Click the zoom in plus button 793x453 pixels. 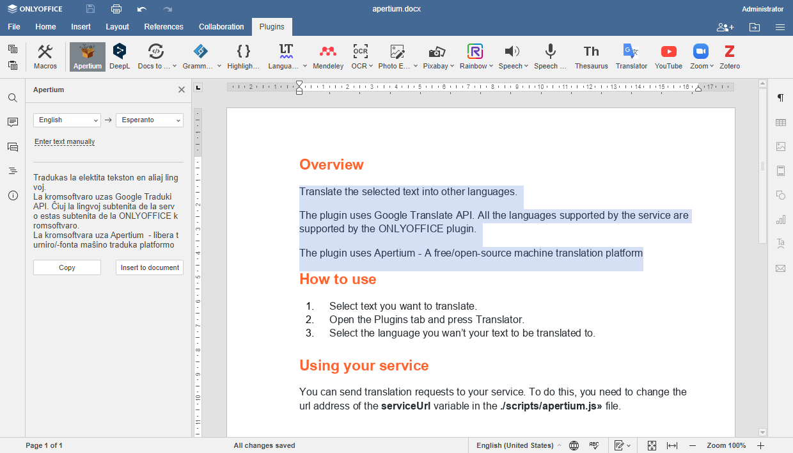(x=760, y=445)
